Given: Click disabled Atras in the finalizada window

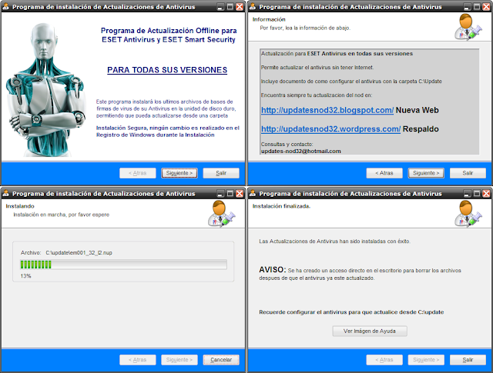Looking at the screenshot, I should pyautogui.click(x=384, y=360).
